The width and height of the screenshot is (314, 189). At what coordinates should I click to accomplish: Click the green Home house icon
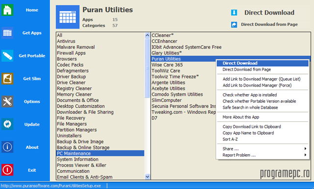click(7, 10)
